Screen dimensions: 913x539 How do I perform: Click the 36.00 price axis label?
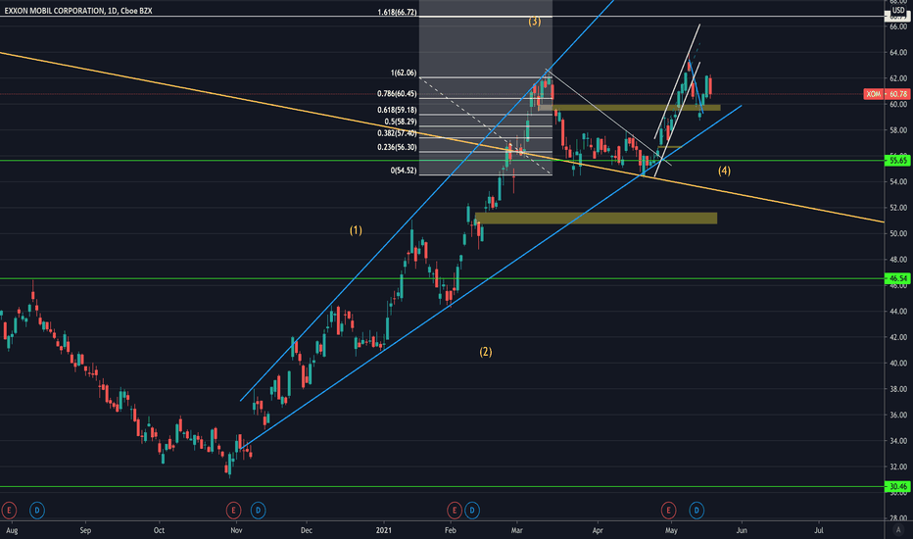click(898, 415)
